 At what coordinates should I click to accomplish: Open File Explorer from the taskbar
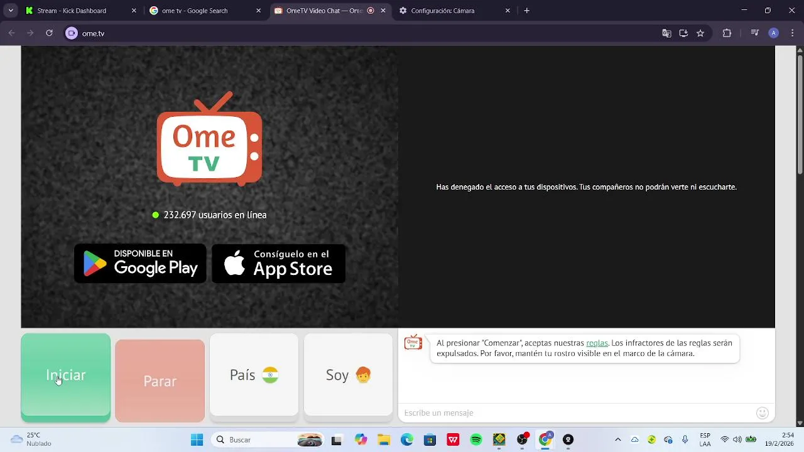click(384, 439)
